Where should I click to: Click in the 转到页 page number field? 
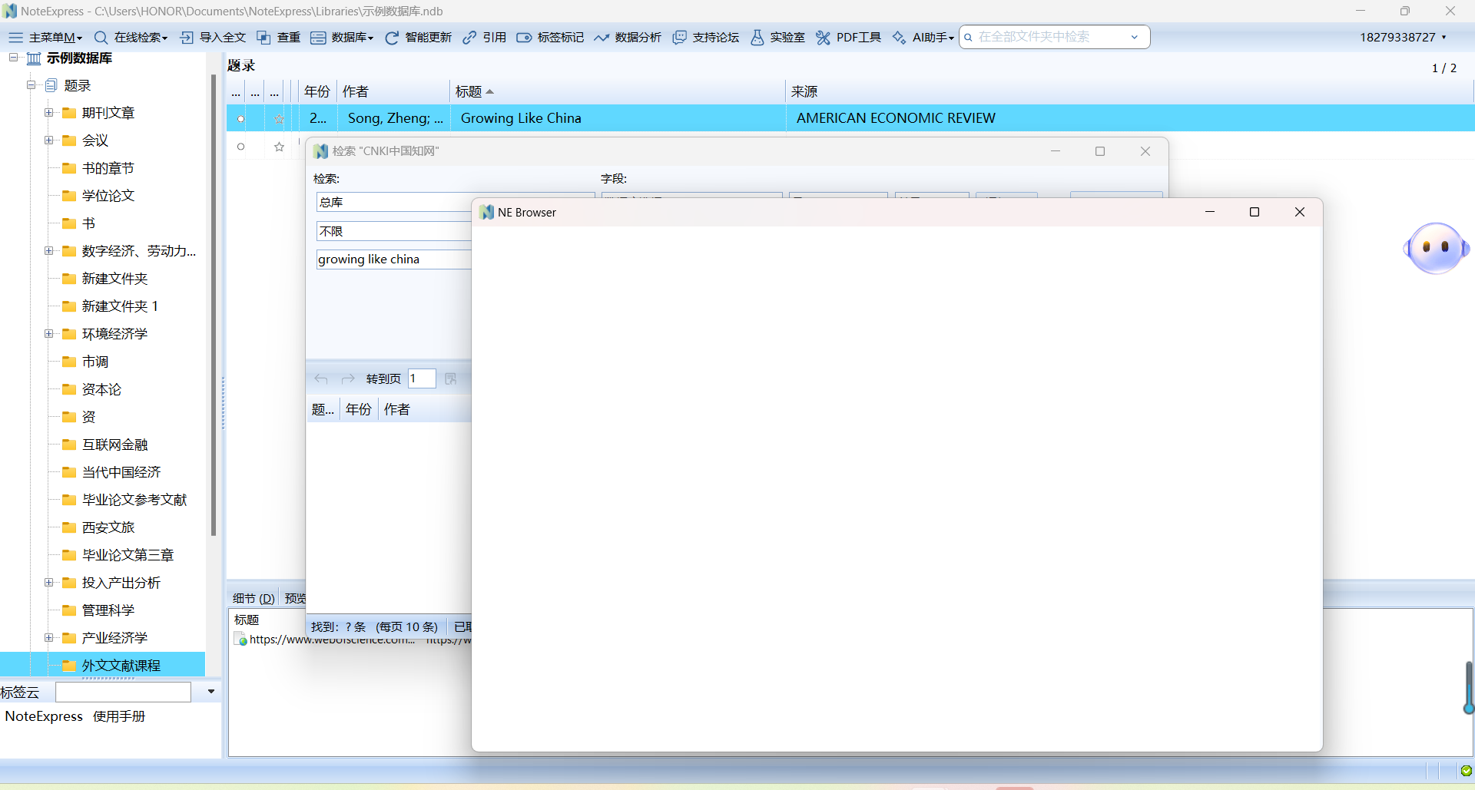pos(421,378)
